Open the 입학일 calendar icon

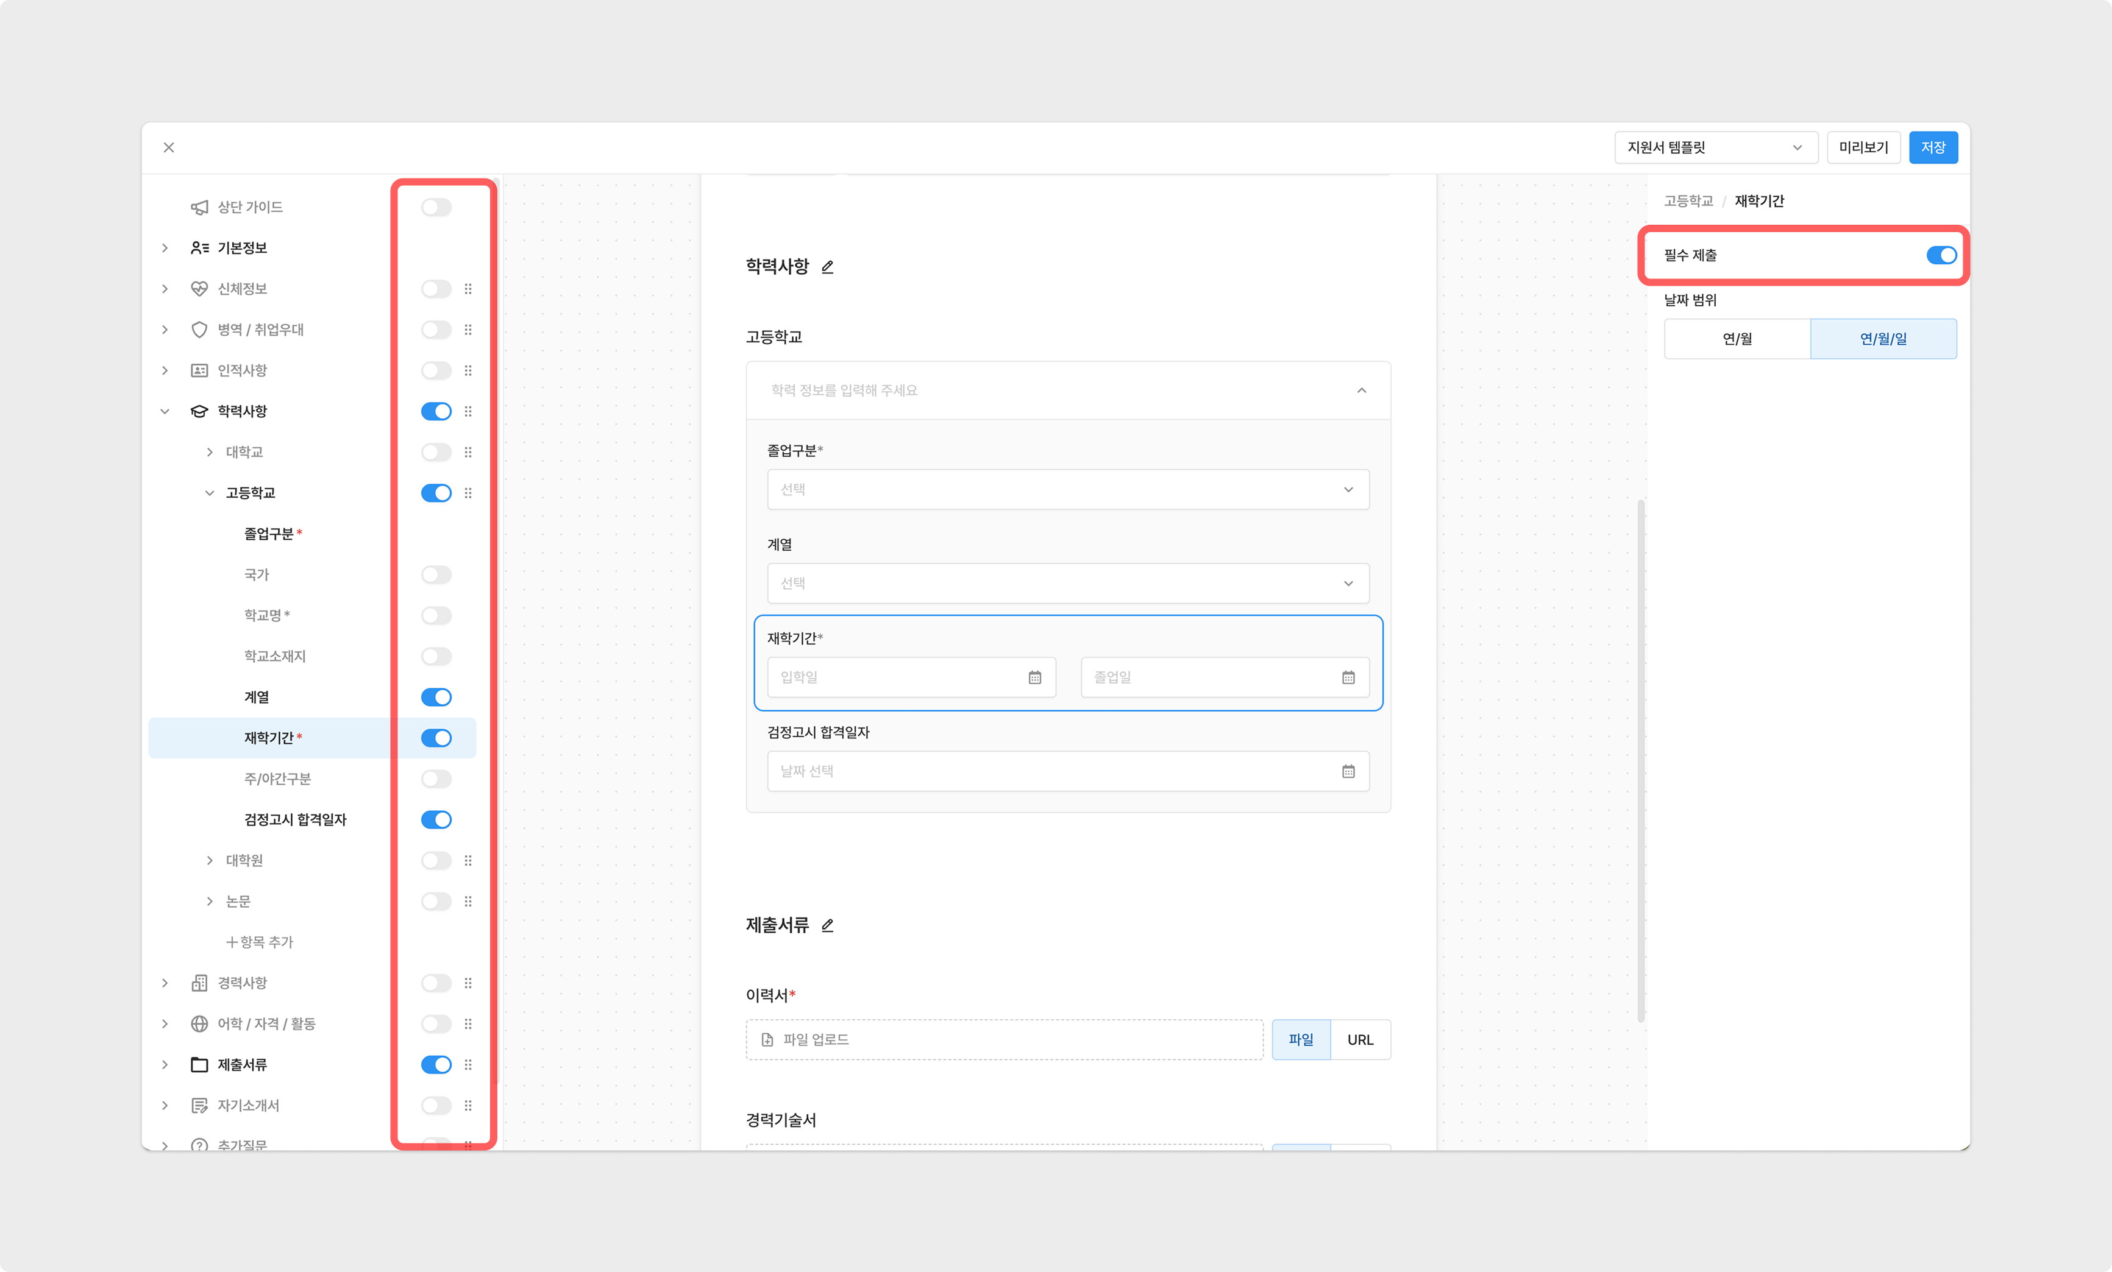tap(1034, 677)
